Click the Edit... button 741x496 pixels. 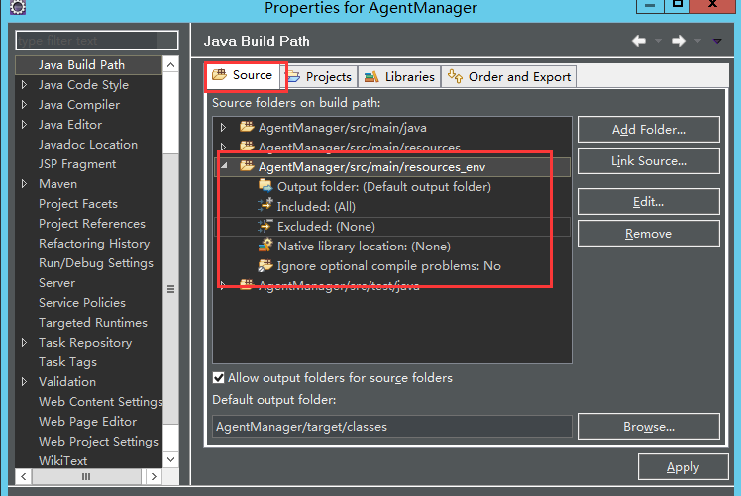[x=648, y=202]
